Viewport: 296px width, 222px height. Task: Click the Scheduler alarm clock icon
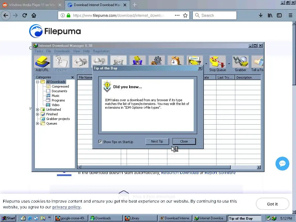(x=175, y=60)
